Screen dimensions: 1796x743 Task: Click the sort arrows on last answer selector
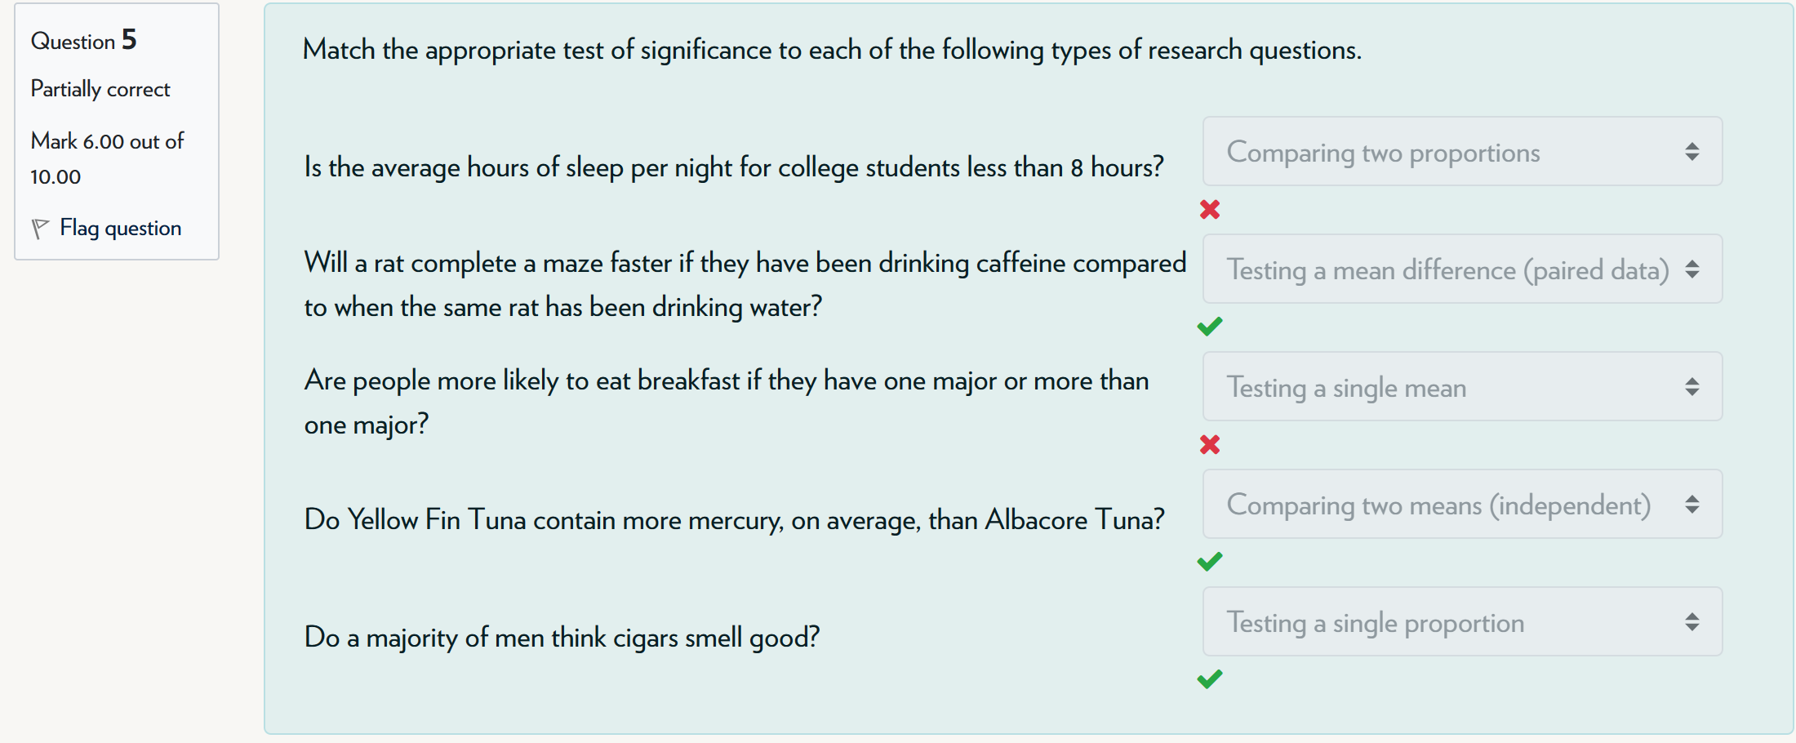(x=1691, y=622)
